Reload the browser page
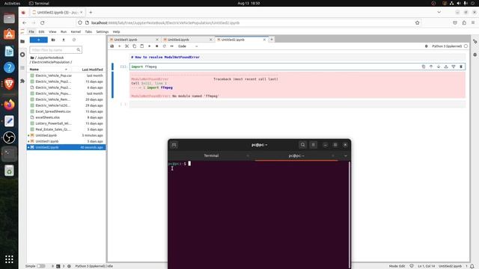479x269 pixels. pyautogui.click(x=43, y=23)
